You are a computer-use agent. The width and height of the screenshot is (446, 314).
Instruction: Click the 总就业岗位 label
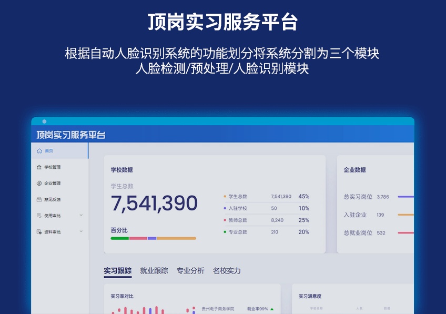click(x=358, y=233)
